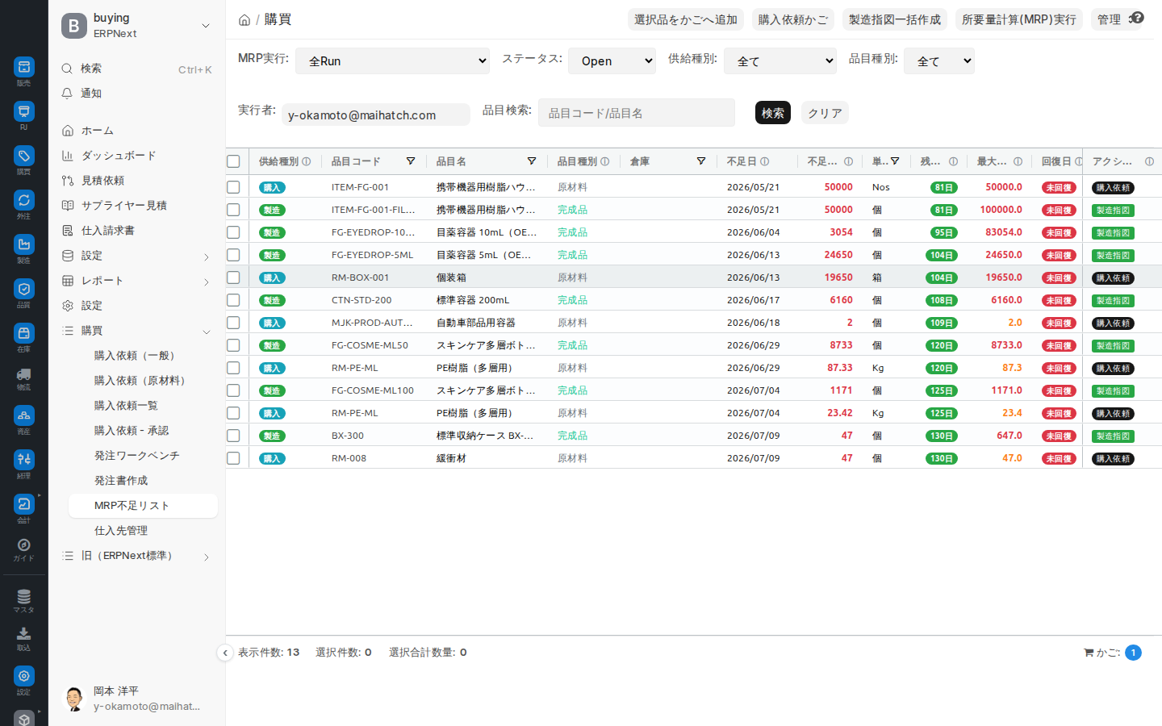Tick the checkbox for row RM-BOX-001
This screenshot has height=726, width=1162.
click(x=233, y=277)
